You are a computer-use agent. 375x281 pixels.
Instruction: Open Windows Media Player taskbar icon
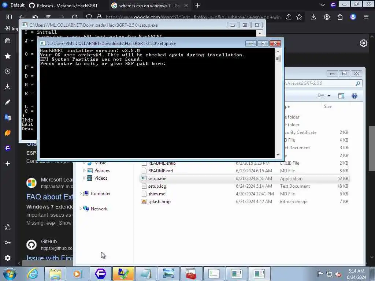pos(77,274)
